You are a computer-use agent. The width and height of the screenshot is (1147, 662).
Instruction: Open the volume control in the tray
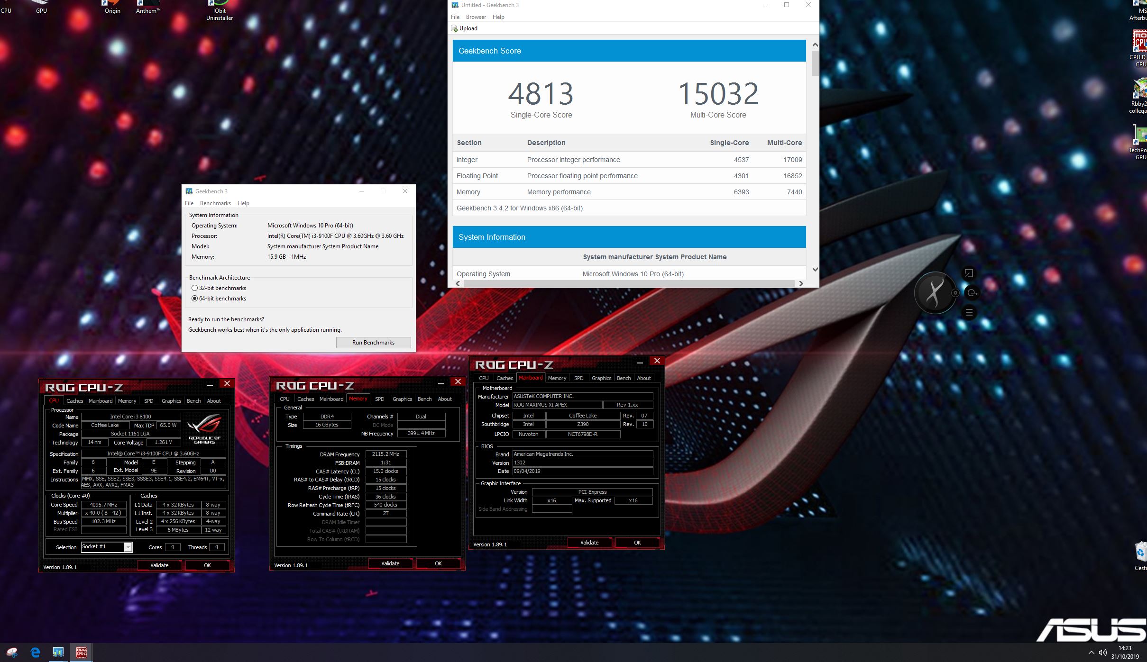1103,653
